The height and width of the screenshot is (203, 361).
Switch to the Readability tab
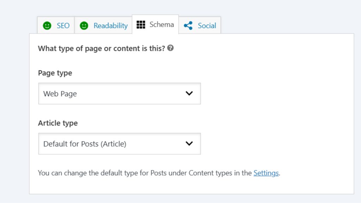pyautogui.click(x=103, y=25)
